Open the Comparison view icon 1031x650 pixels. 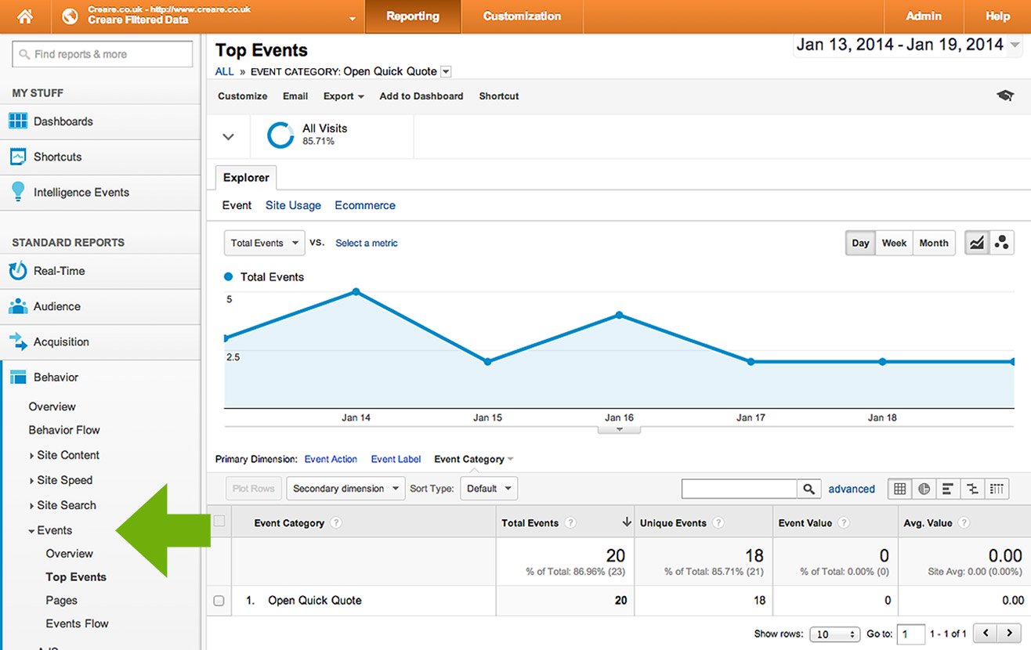tap(972, 489)
